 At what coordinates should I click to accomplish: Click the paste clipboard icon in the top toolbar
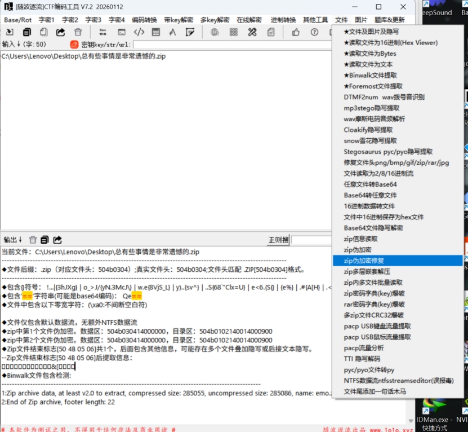click(x=44, y=32)
